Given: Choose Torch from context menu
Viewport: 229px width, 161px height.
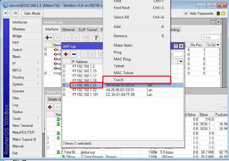Looking at the screenshot, I should (137, 80).
